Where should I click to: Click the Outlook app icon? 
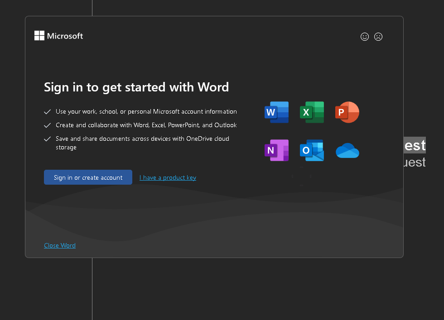point(312,150)
